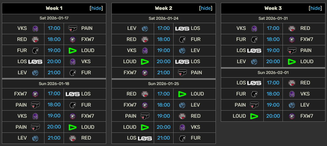Click PAIN logo in Jan 17 17:00 match
Viewport: 327px width, 146px height.
click(x=73, y=28)
